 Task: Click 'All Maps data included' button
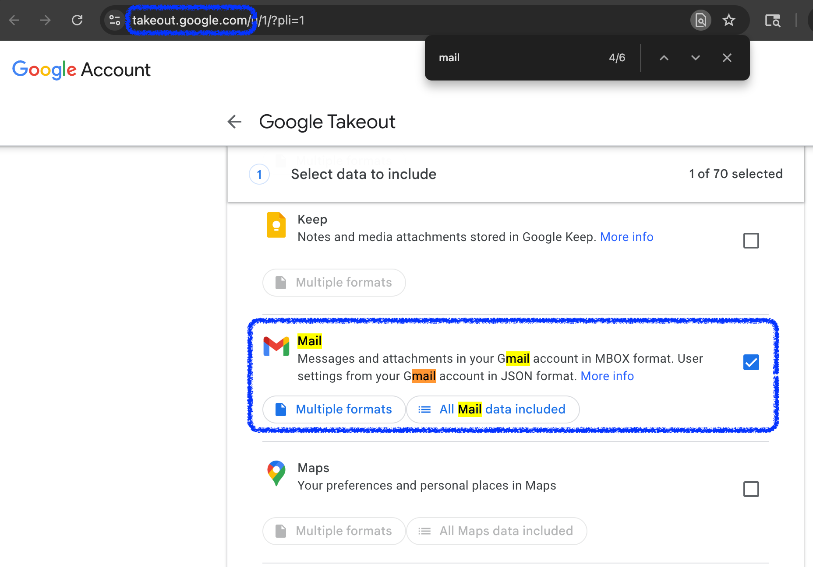pyautogui.click(x=497, y=531)
